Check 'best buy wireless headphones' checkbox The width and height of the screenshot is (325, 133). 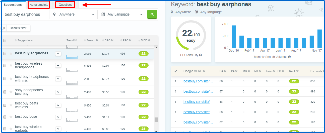(x=5, y=65)
